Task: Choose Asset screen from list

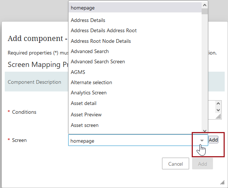Action: tap(85, 125)
